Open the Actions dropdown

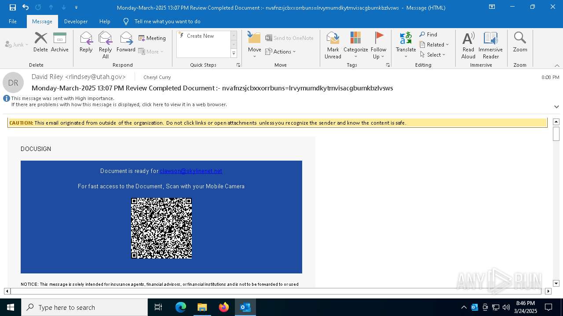281,51
